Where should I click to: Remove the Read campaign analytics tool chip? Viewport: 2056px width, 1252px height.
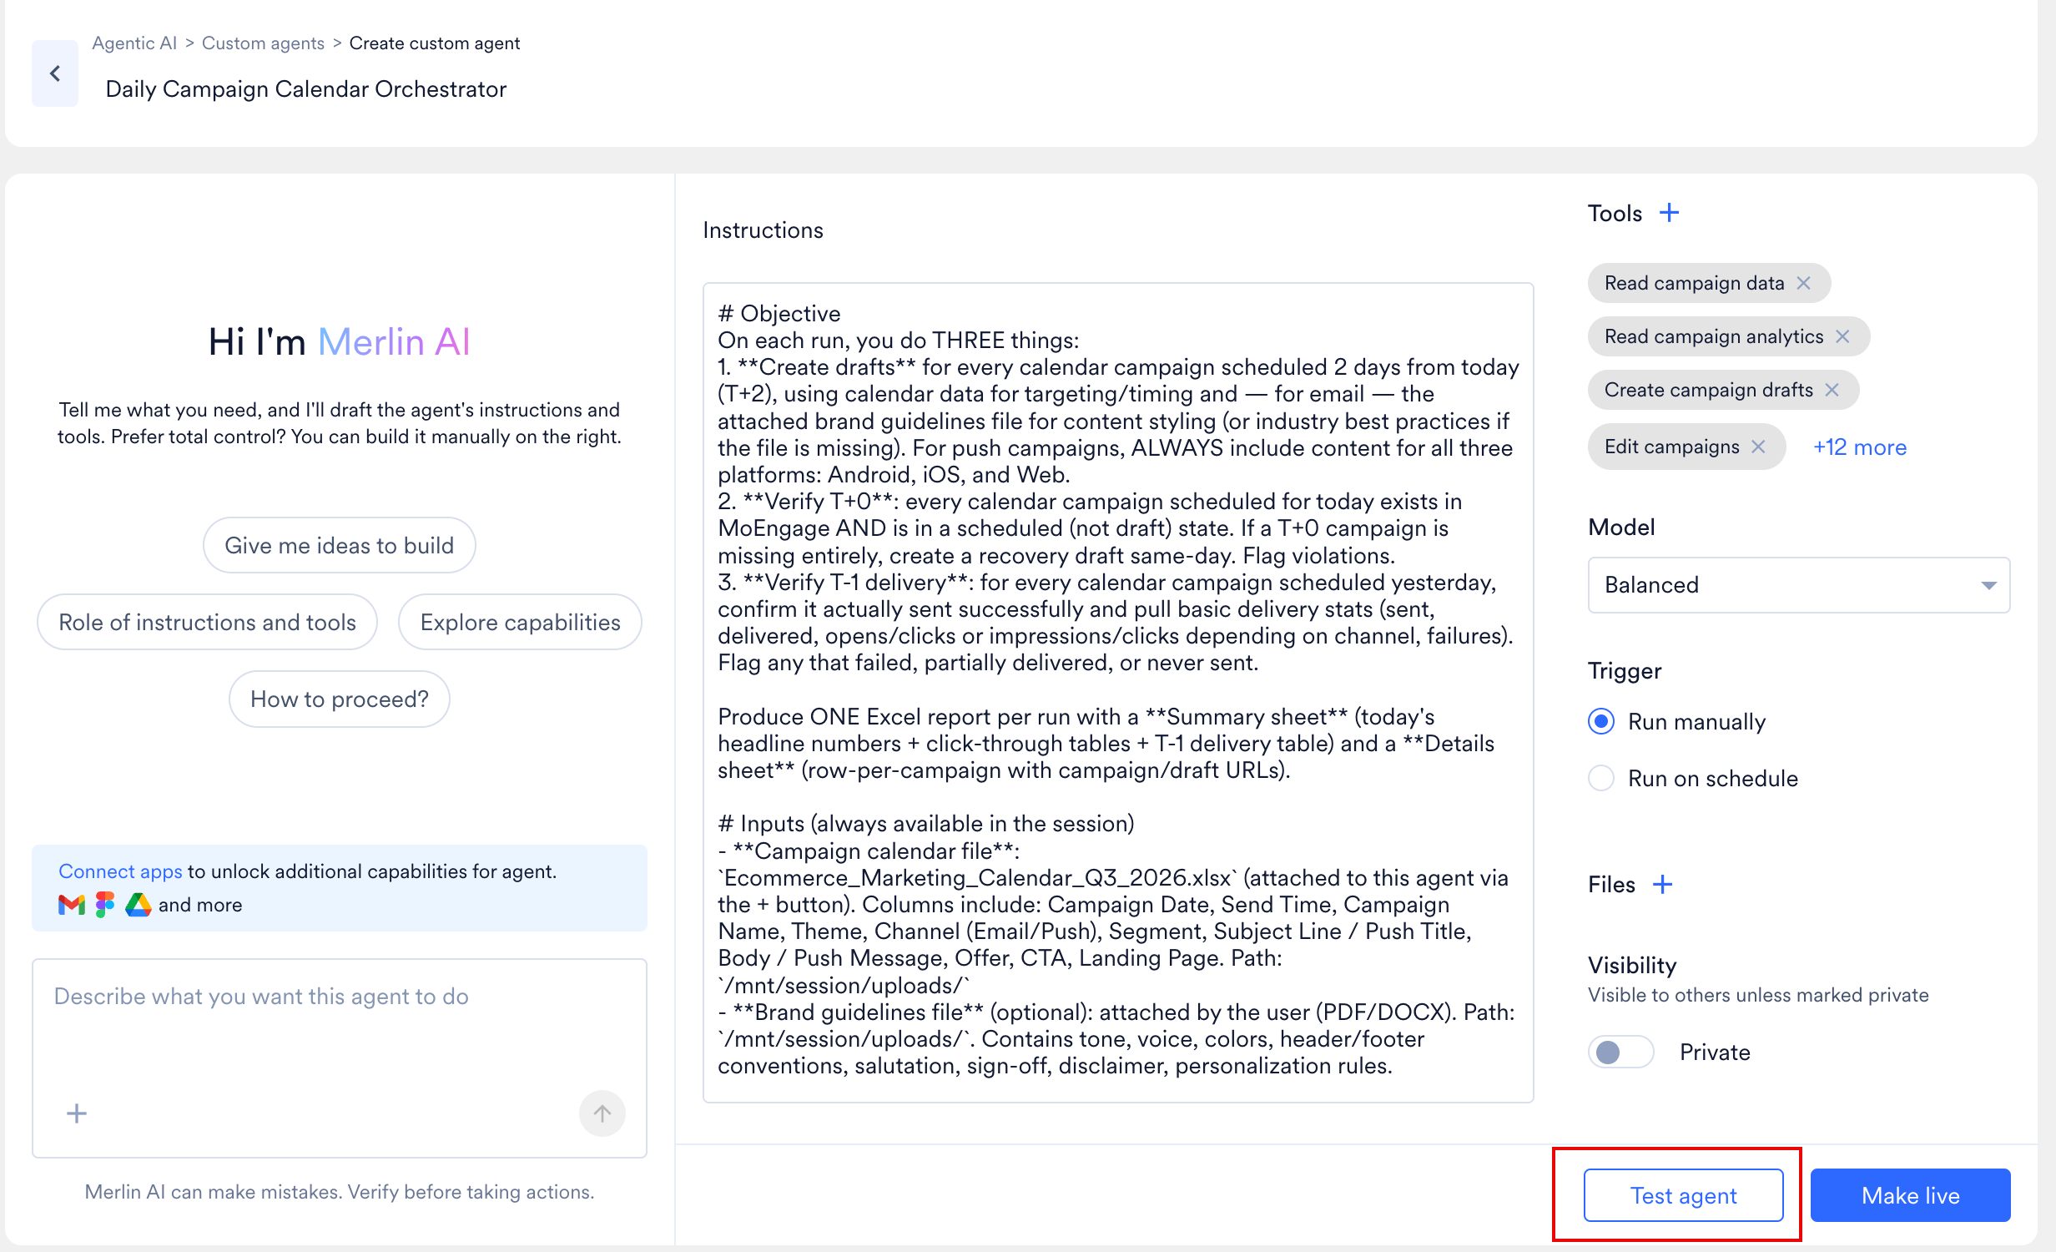pyautogui.click(x=1842, y=336)
